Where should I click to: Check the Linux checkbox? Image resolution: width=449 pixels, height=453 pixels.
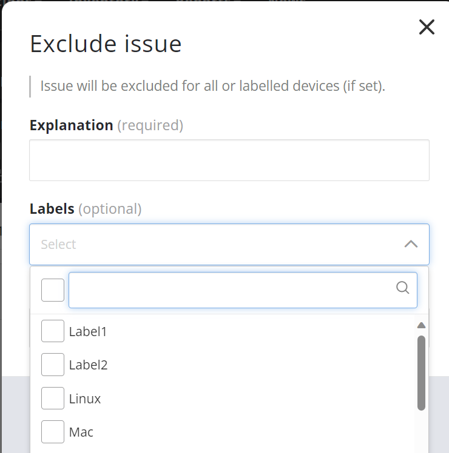click(x=53, y=398)
